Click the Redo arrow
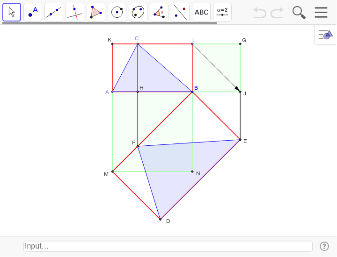Image resolution: width=337 pixels, height=257 pixels. click(x=277, y=13)
